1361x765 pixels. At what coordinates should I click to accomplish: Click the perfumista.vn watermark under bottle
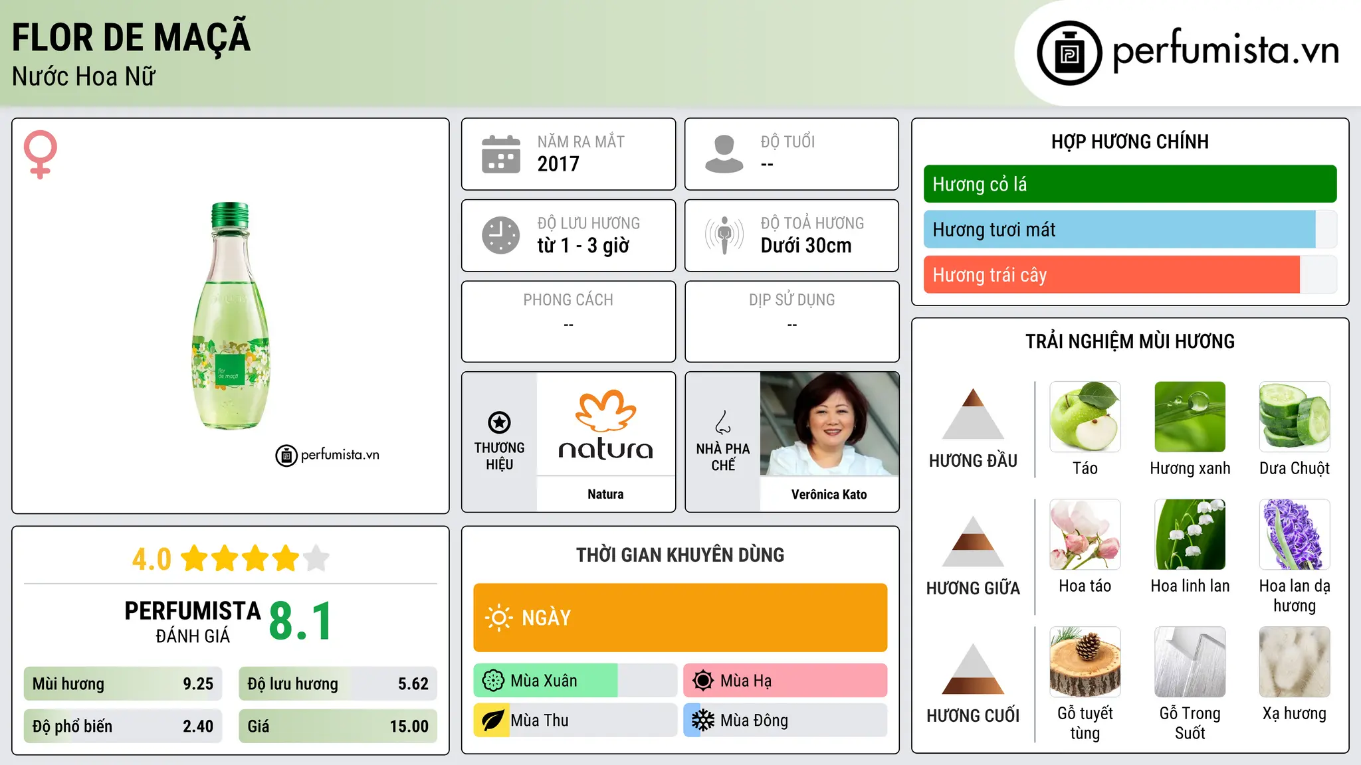point(327,455)
